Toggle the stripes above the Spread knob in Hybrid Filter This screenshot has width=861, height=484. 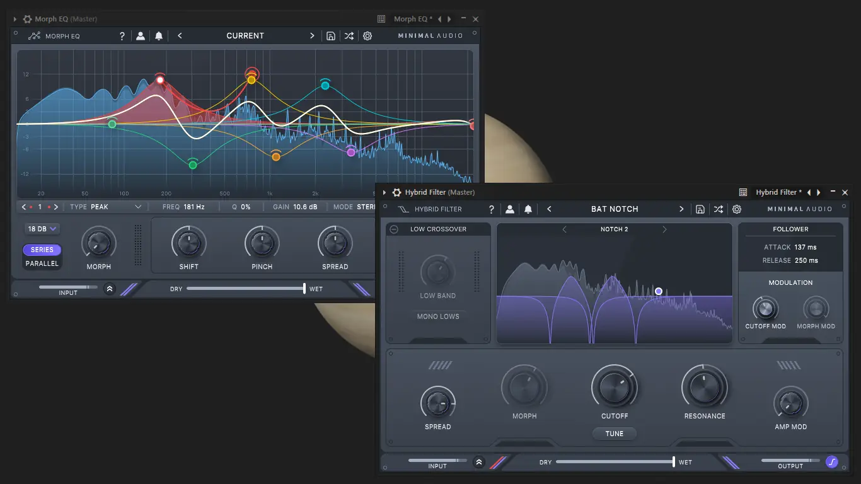(440, 365)
